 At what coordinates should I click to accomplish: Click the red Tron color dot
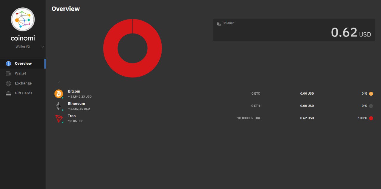(371, 118)
